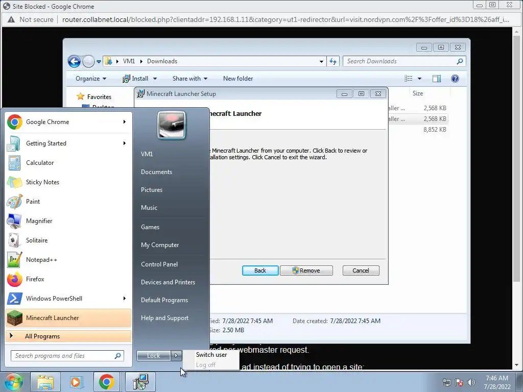Click Back in Minecraft Launcher Setup
The width and height of the screenshot is (523, 392).
(260, 271)
